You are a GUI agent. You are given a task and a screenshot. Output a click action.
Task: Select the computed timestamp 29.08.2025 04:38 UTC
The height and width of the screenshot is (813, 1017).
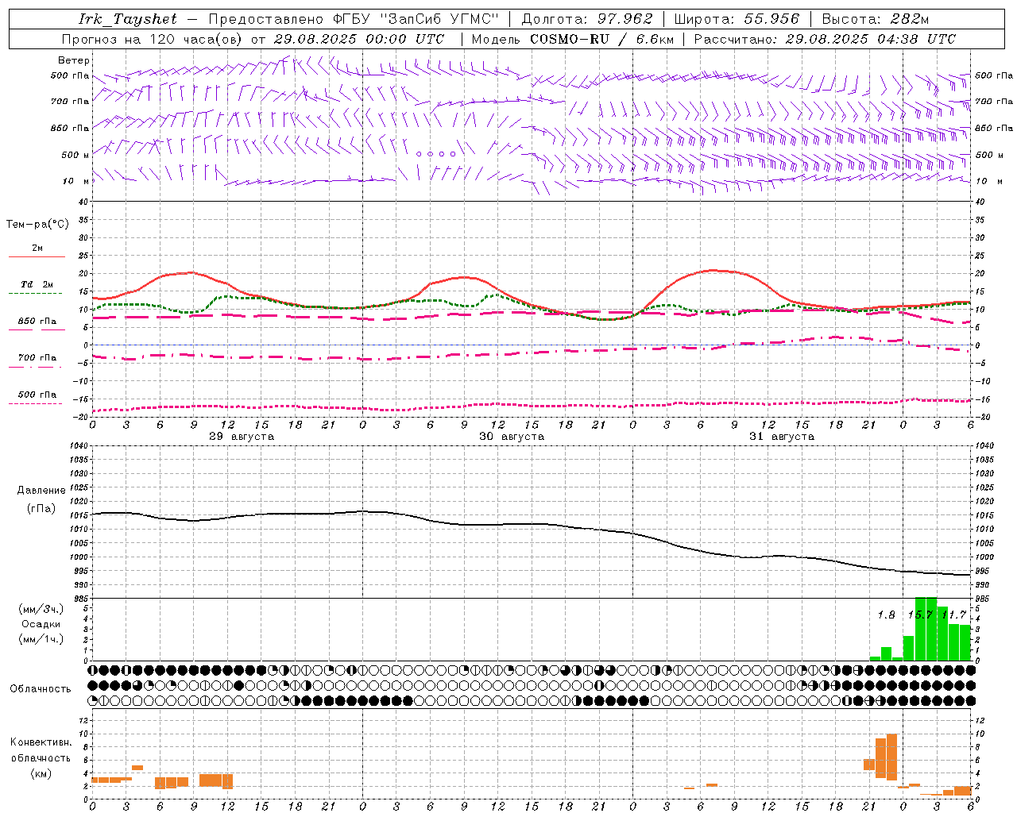pyautogui.click(x=871, y=39)
